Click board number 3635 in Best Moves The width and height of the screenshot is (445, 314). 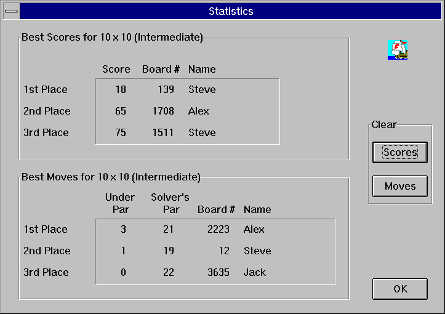[x=218, y=273]
